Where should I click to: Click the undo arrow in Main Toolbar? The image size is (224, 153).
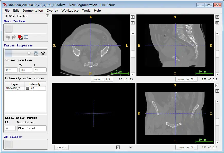coord(8,37)
